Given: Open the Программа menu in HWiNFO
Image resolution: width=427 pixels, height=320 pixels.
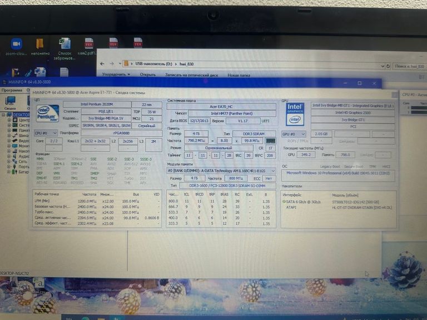Looking at the screenshot, I should pos(12,90).
